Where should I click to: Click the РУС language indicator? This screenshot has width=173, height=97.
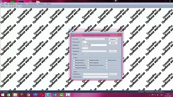[x=162, y=95]
